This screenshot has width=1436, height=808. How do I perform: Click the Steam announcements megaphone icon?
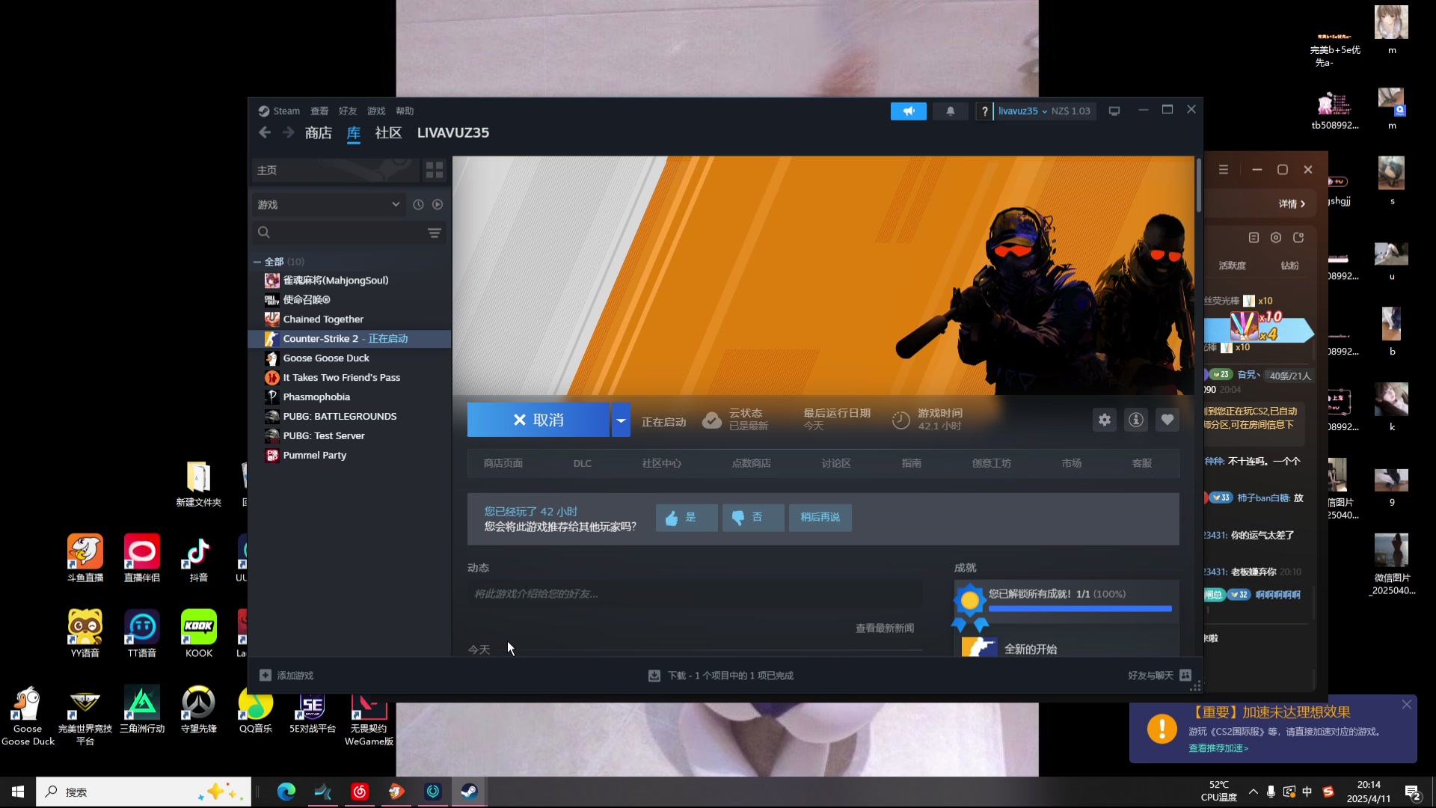click(908, 111)
